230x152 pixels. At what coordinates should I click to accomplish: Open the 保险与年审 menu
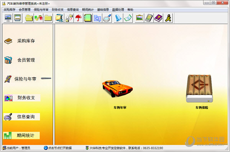pyautogui.click(x=41, y=10)
